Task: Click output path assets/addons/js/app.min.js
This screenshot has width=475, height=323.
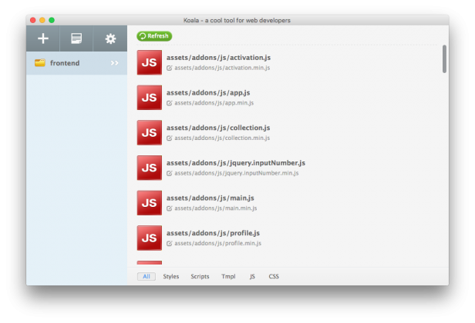Action: pos(214,103)
